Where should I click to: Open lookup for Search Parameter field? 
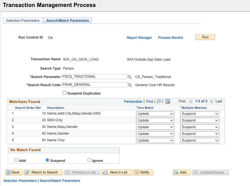pyautogui.click(x=130, y=77)
